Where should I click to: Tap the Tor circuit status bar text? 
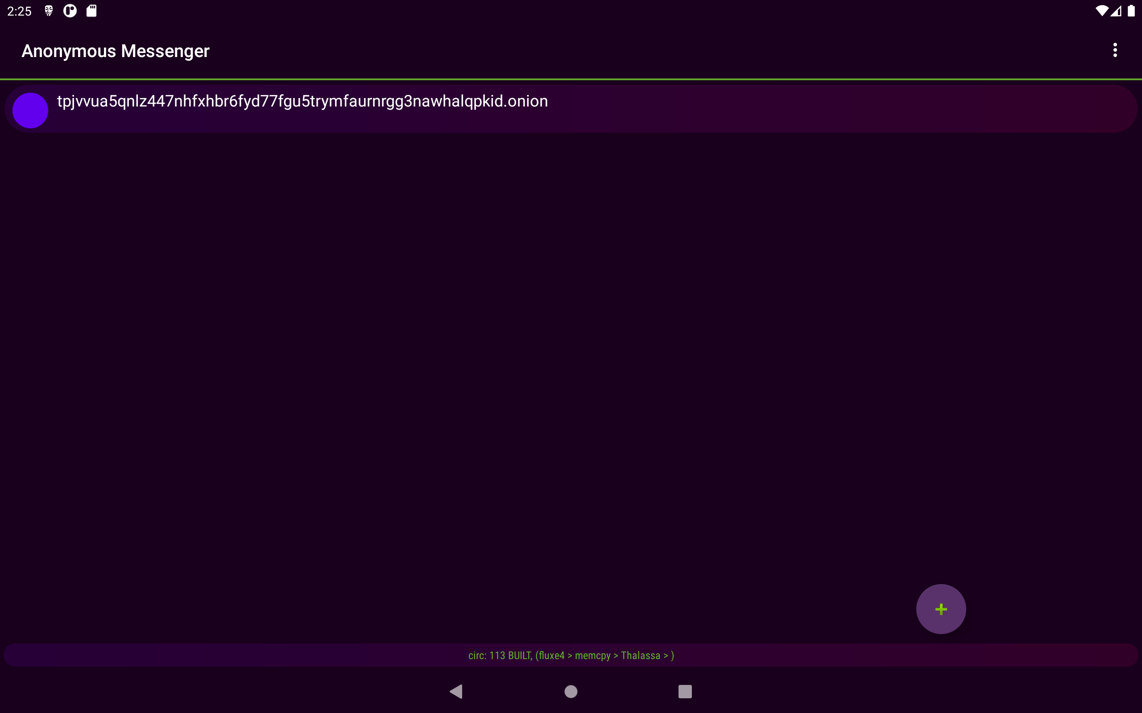click(x=571, y=656)
